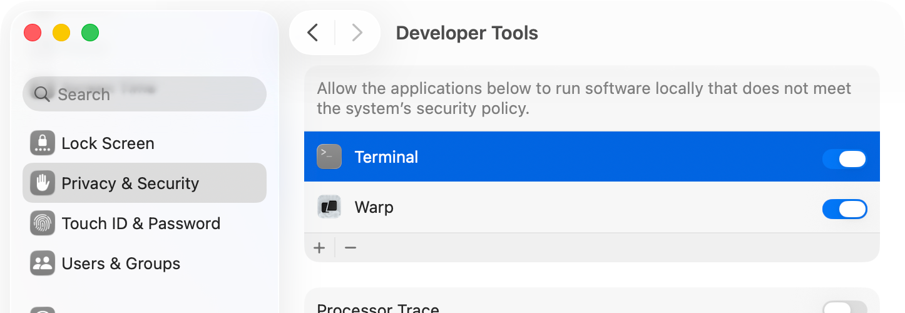Minimize the window with the yellow button
This screenshot has height=313, width=905.
pos(61,33)
